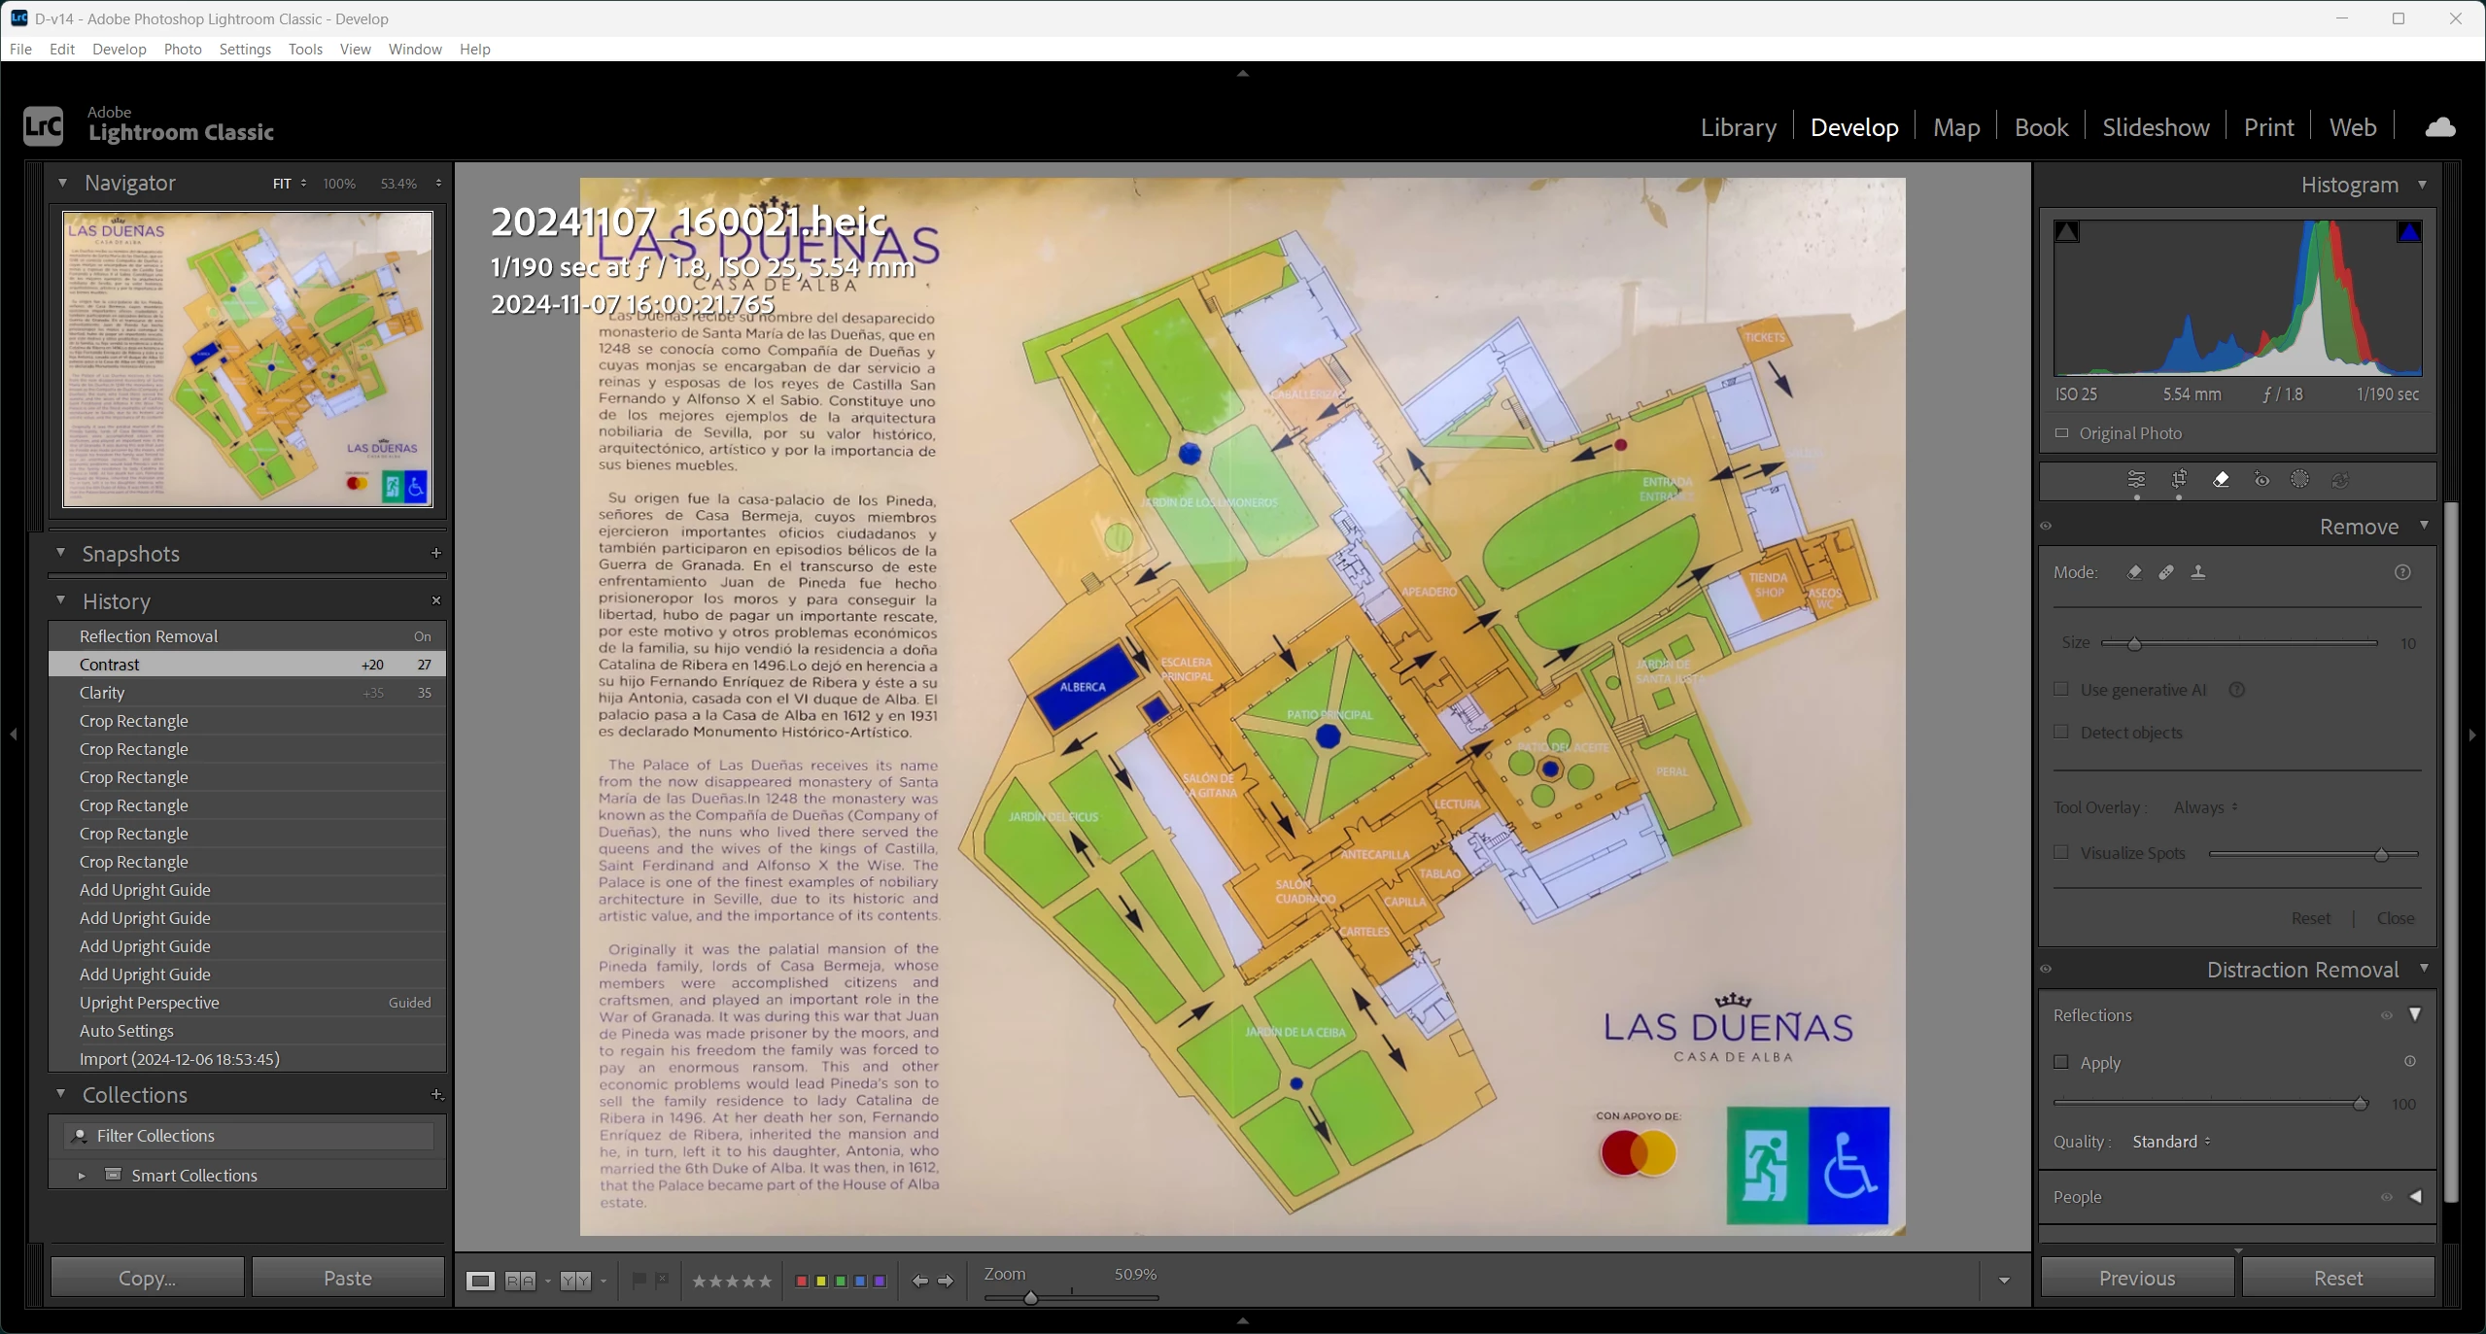Click the Previous button
Screen dimensions: 2486x1334
pyautogui.click(x=2137, y=1278)
